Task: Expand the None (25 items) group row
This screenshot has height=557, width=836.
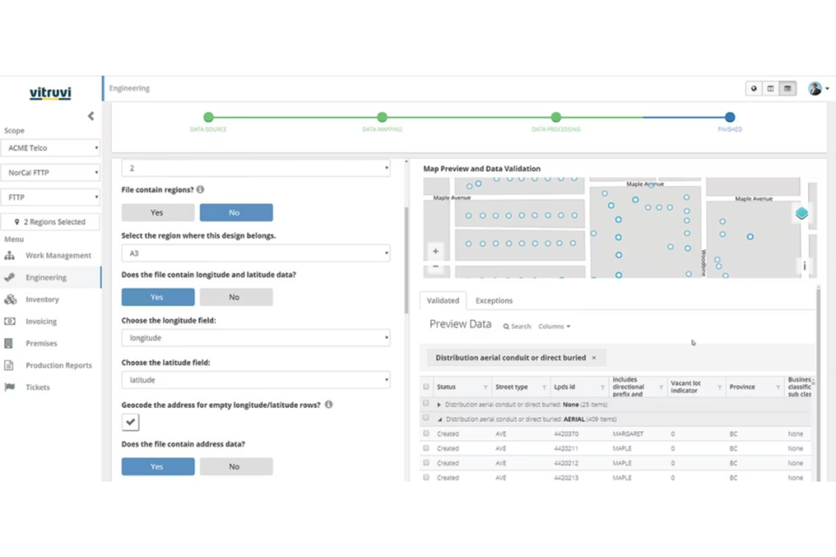Action: [439, 405]
